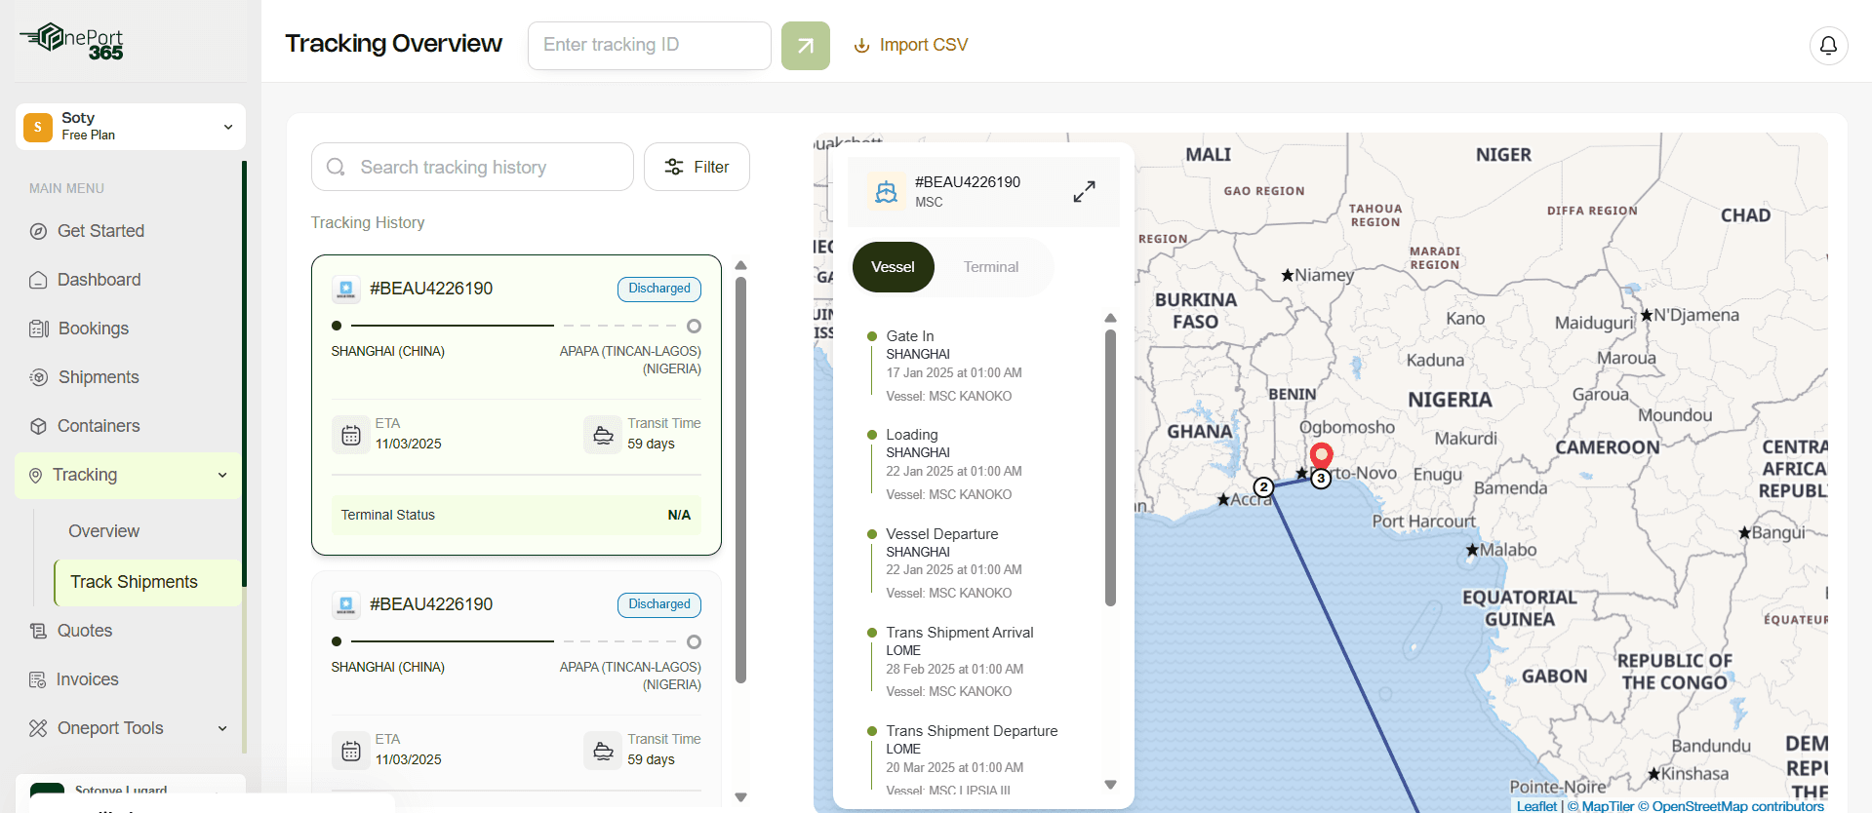The image size is (1872, 813).
Task: Select the Vessel toggle
Action: click(893, 267)
